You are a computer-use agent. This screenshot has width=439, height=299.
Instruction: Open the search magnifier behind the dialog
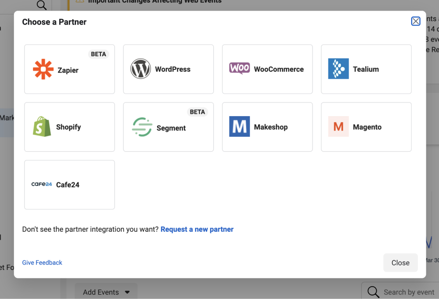(x=41, y=4)
